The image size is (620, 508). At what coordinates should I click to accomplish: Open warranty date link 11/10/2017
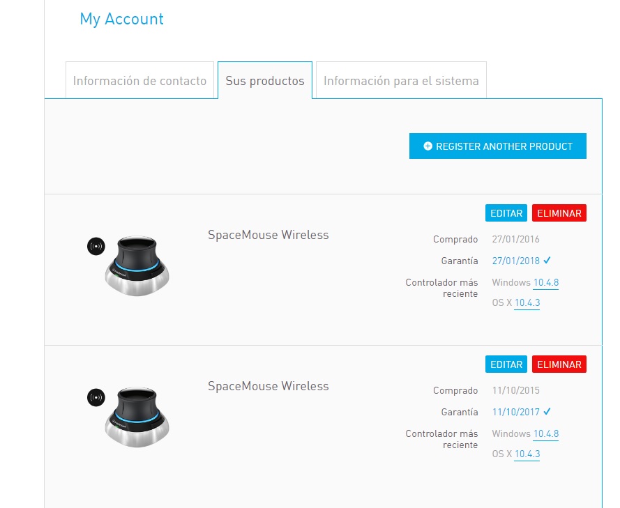point(516,411)
